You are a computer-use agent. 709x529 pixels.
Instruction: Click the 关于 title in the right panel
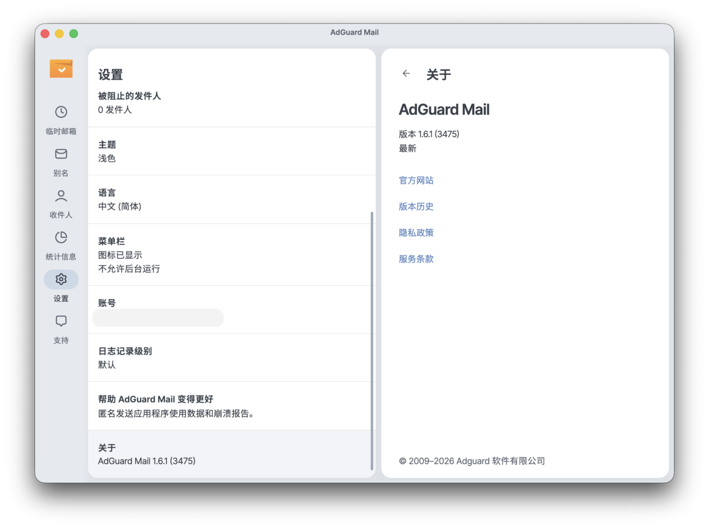pos(438,75)
